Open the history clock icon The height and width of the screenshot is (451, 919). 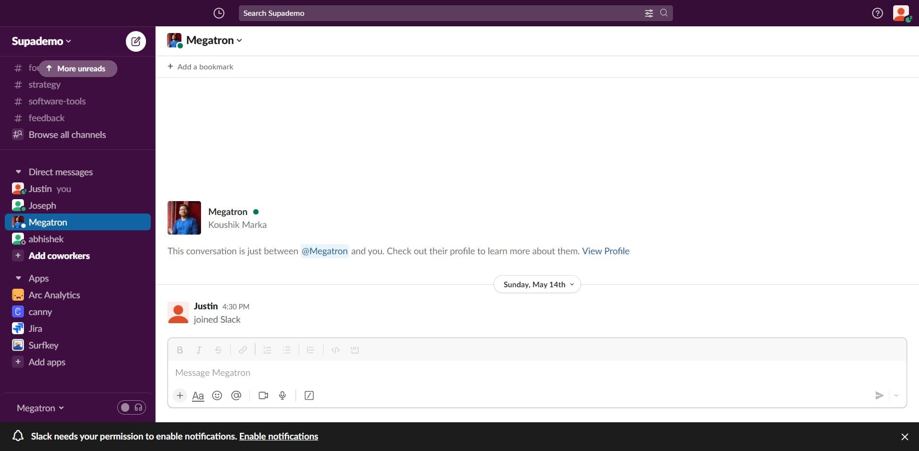pyautogui.click(x=219, y=13)
